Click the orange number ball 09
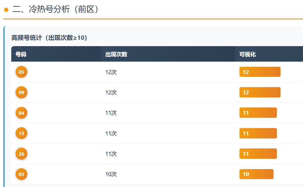The image size is (303, 187). (21, 92)
